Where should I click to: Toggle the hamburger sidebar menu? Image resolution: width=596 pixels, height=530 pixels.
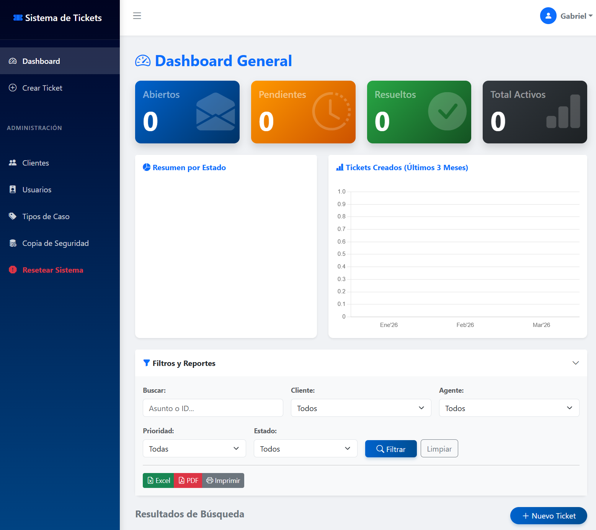pos(137,16)
